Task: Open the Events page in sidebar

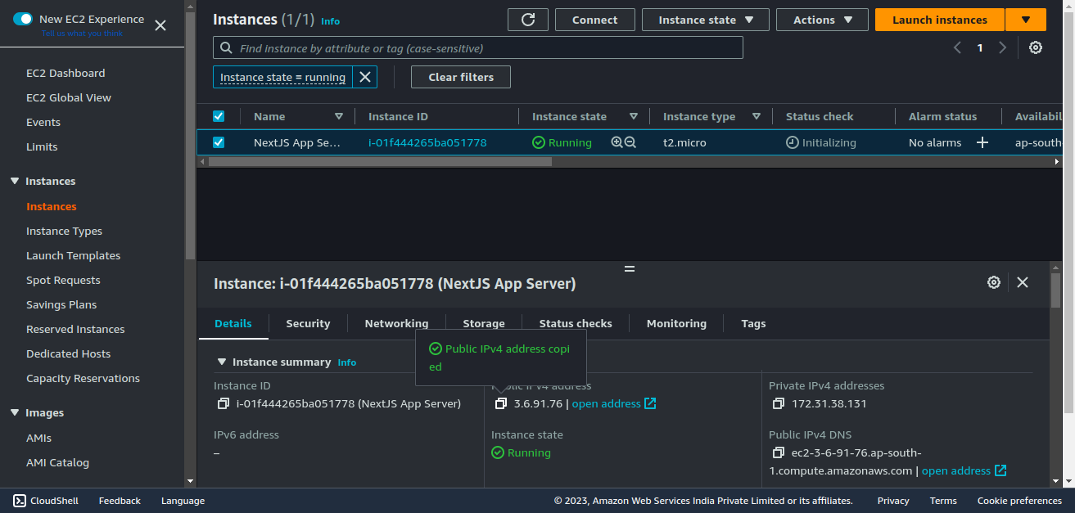Action: pos(43,122)
